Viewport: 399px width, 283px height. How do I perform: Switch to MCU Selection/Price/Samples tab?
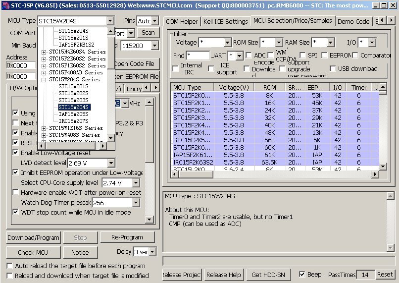(x=293, y=21)
